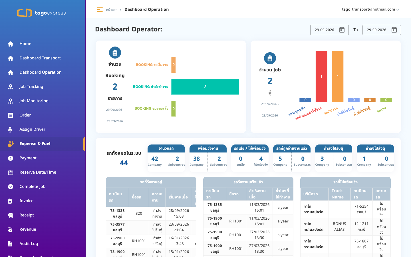Viewport: 411px width, 257px height.
Task: Open the start date calendar picker icon
Action: [342, 30]
